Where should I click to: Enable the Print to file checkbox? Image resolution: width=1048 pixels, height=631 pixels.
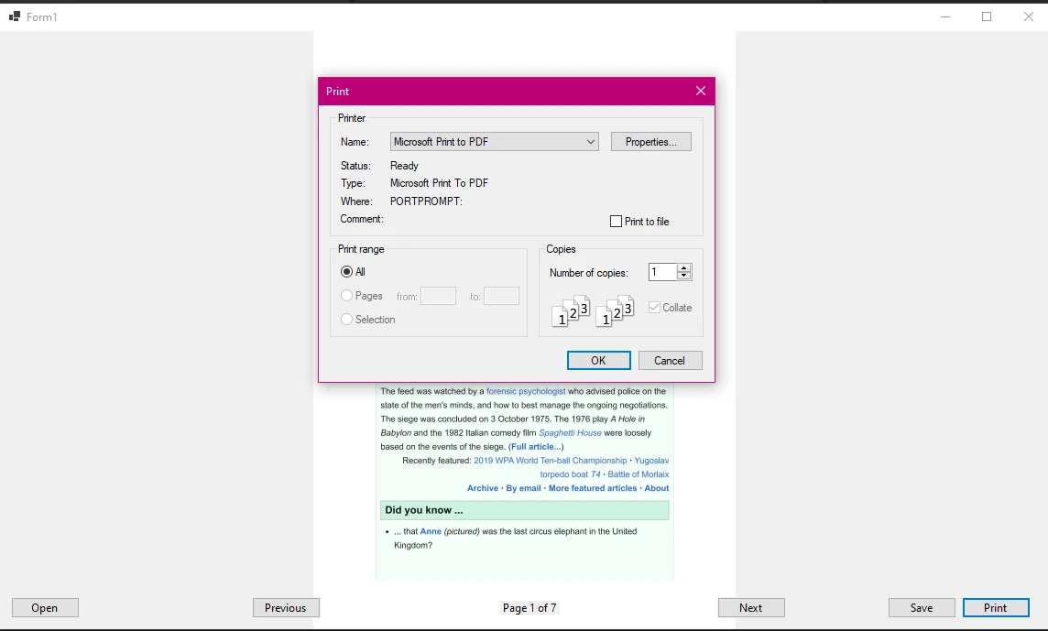click(x=617, y=221)
